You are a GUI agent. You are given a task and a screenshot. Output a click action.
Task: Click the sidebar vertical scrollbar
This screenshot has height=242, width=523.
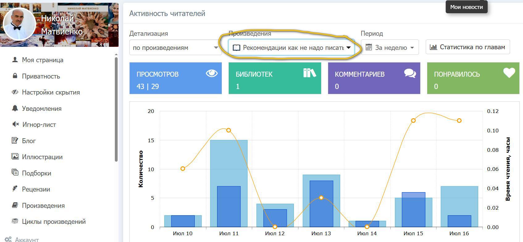[116, 108]
